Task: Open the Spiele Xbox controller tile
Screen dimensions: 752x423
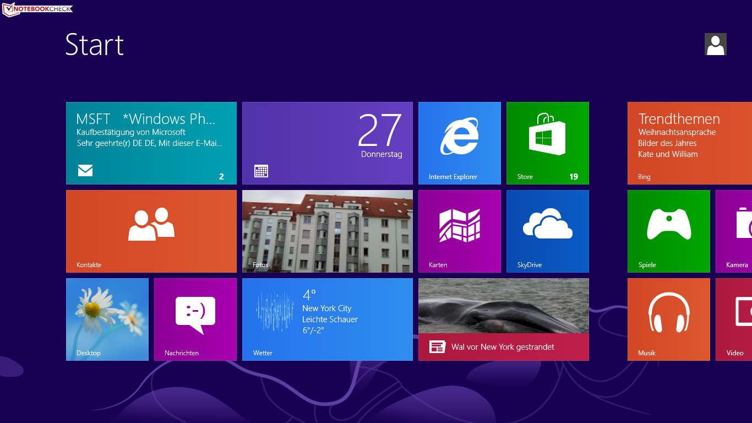Action: 669,231
